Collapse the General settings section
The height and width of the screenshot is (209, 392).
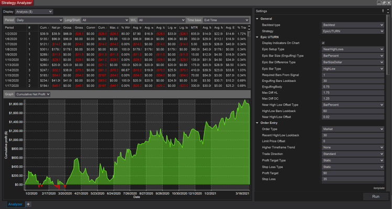click(x=257, y=19)
